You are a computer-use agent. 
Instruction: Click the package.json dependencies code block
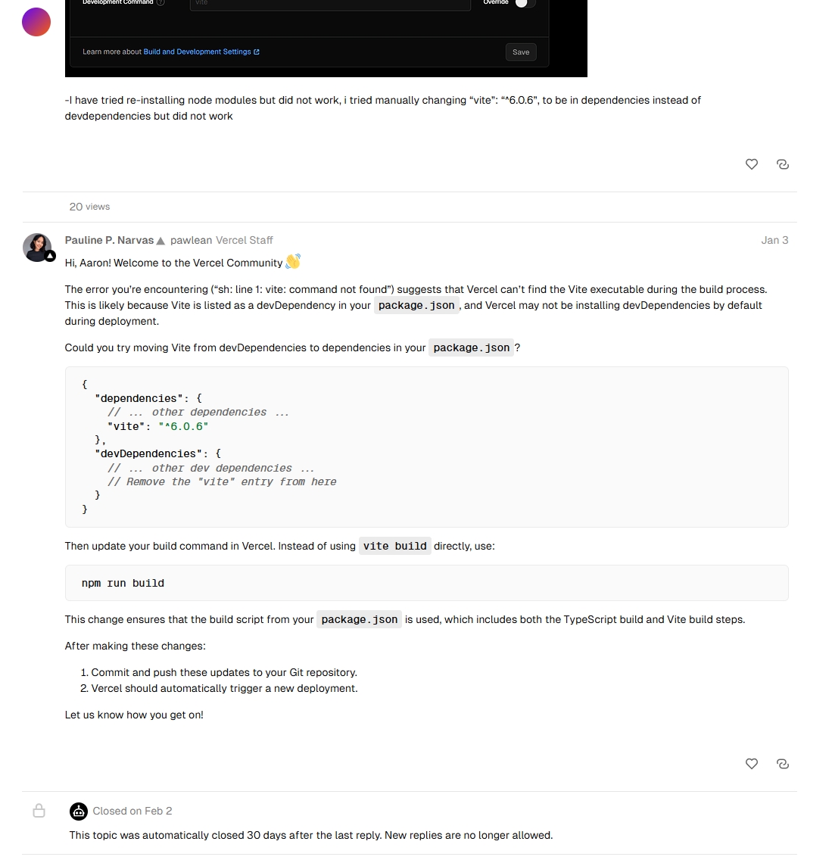pyautogui.click(x=426, y=447)
